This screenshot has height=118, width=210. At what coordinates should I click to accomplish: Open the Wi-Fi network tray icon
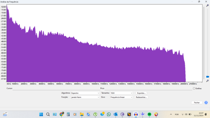coord(182,114)
